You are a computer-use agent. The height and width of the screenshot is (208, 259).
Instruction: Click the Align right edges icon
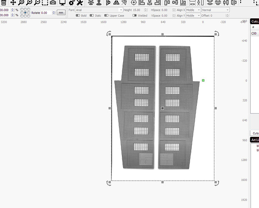tap(158, 2)
